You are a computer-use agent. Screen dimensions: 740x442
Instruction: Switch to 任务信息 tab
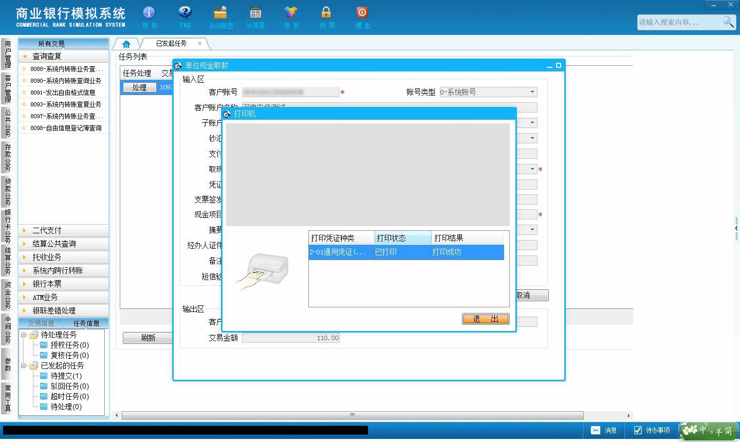[86, 323]
